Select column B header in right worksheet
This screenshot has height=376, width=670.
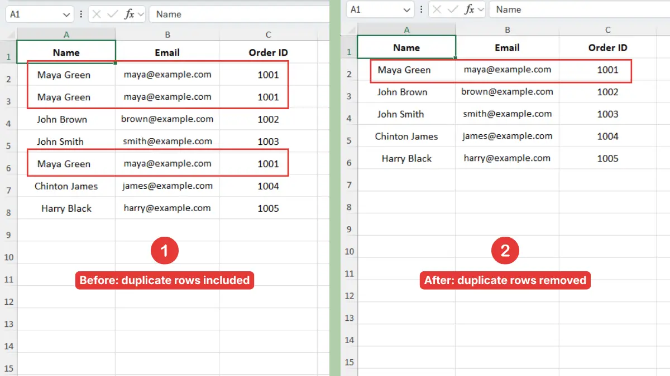coord(507,30)
